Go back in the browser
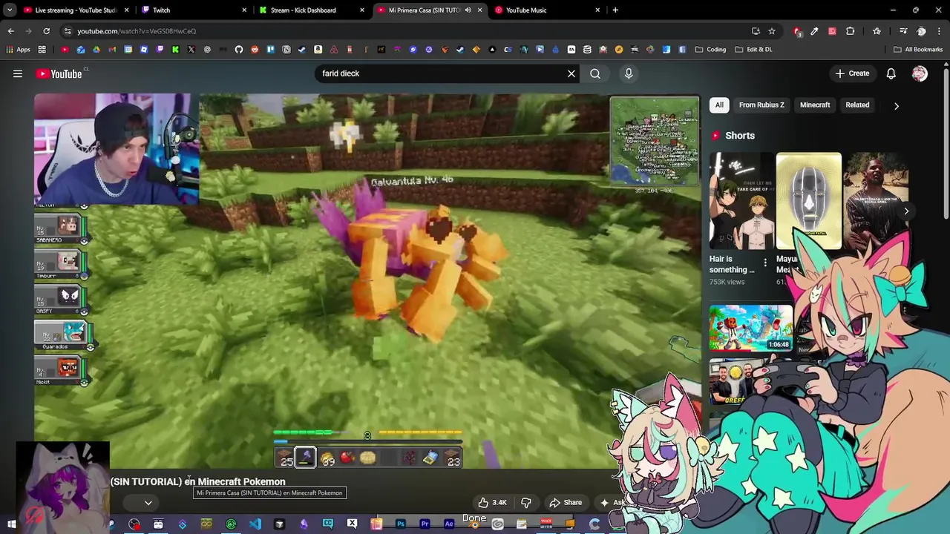The height and width of the screenshot is (534, 950). point(10,31)
